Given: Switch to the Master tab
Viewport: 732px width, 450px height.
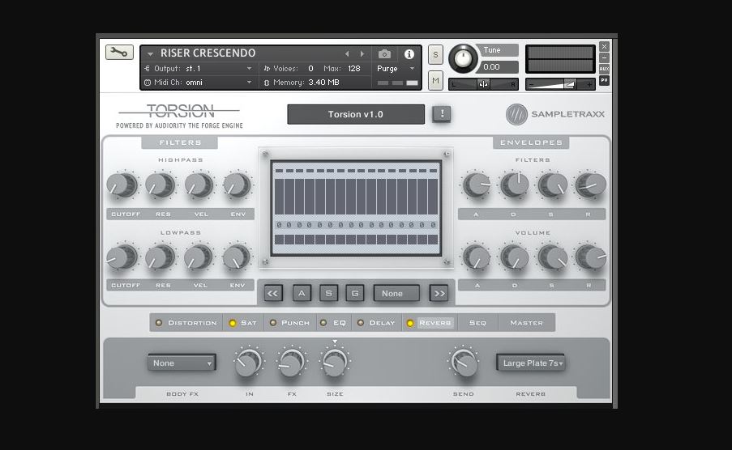Looking at the screenshot, I should tap(527, 323).
